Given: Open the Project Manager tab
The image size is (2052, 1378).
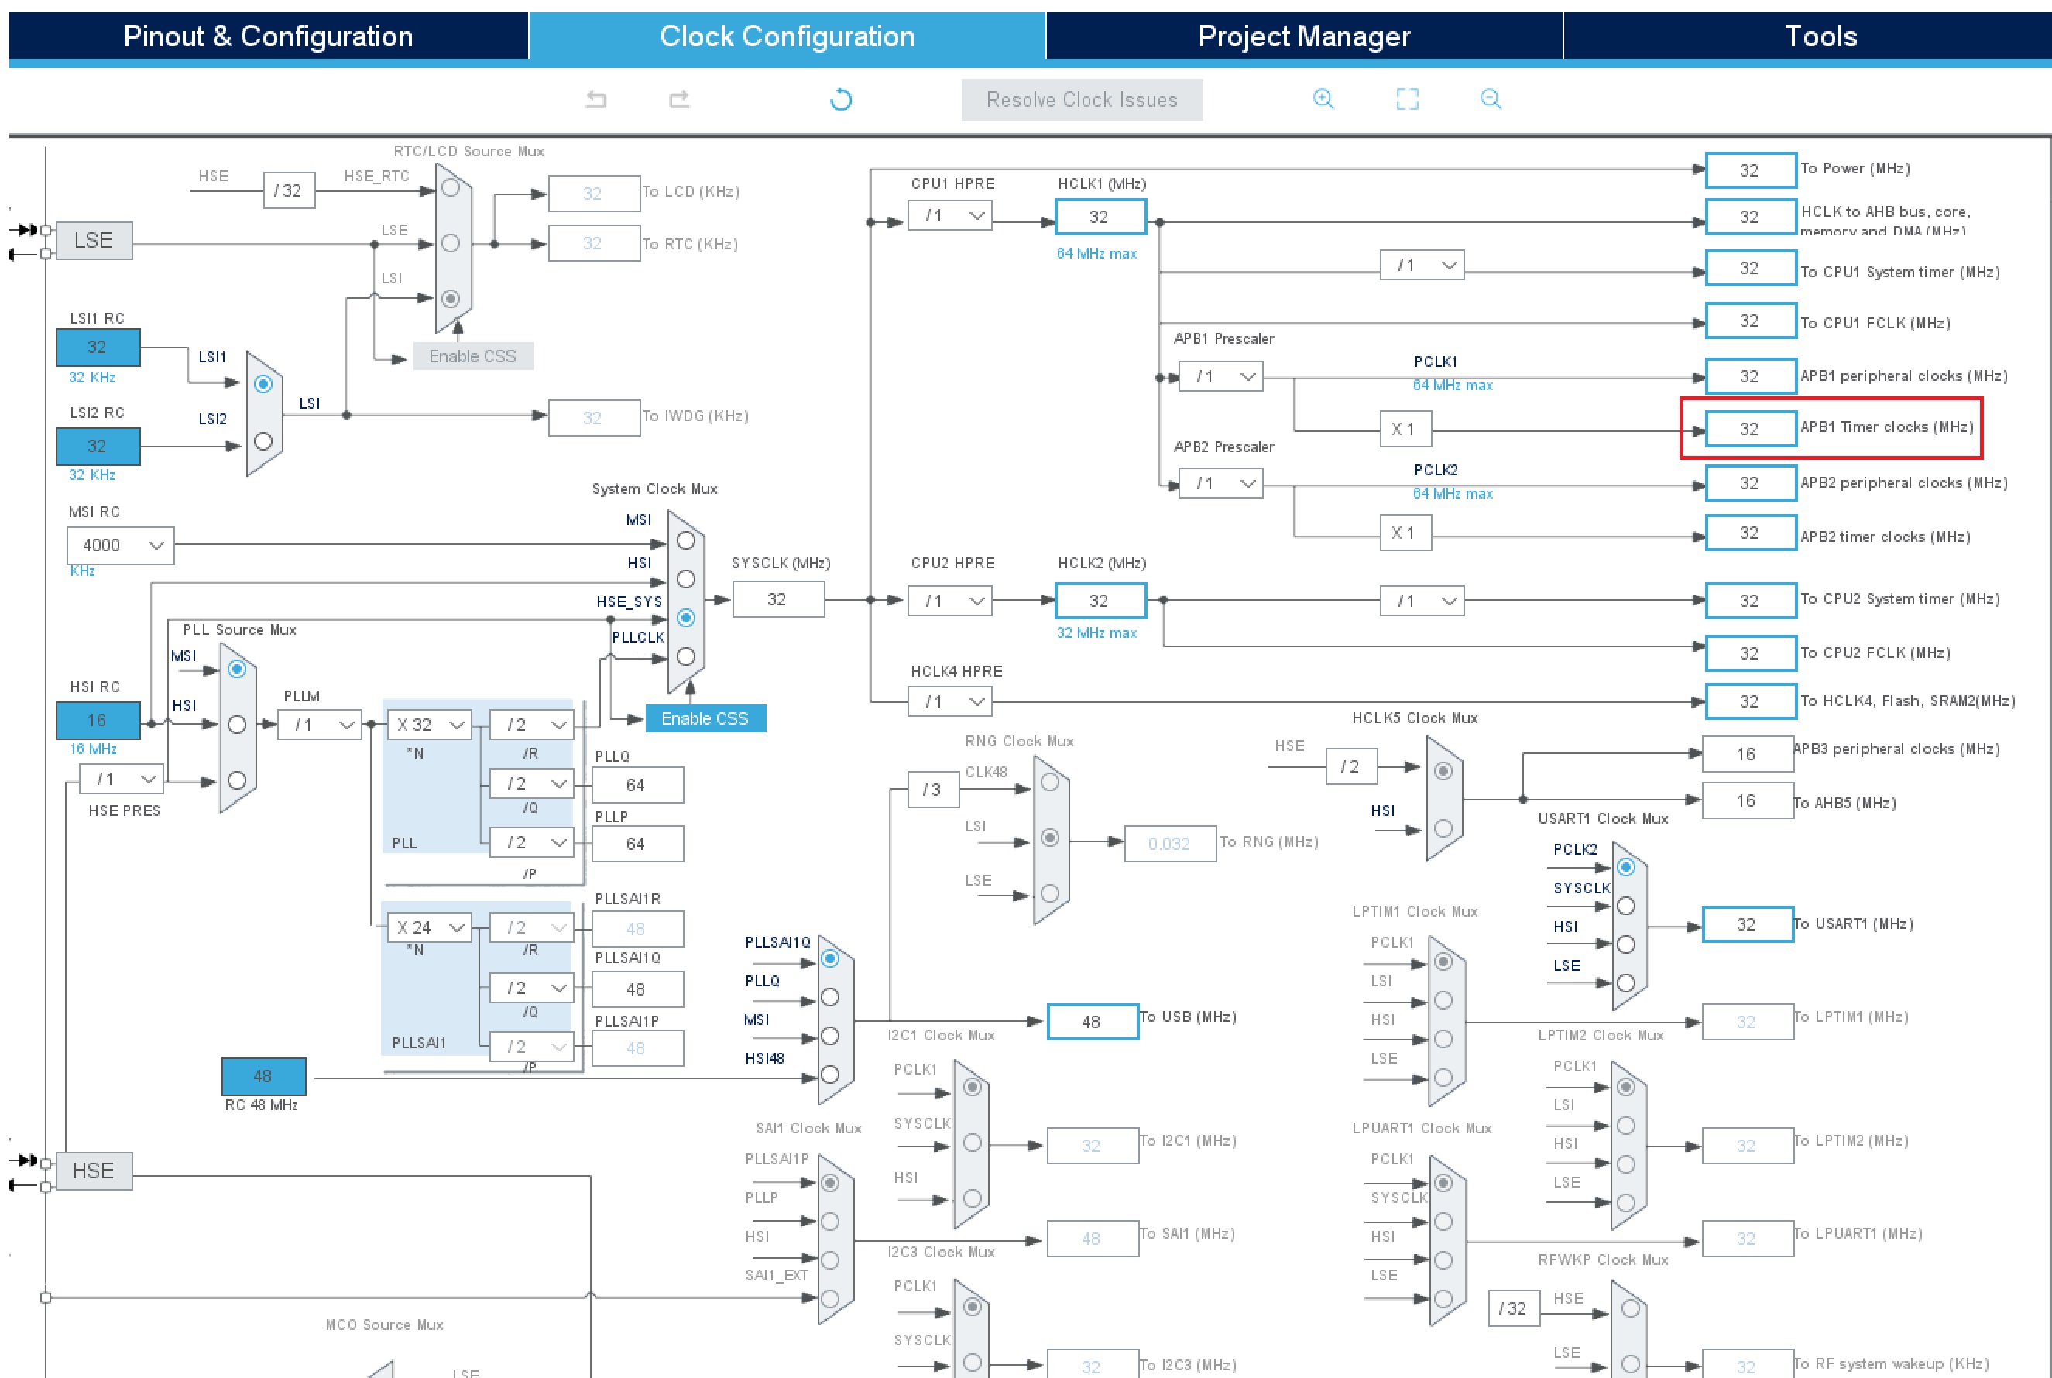Looking at the screenshot, I should coord(1303,36).
